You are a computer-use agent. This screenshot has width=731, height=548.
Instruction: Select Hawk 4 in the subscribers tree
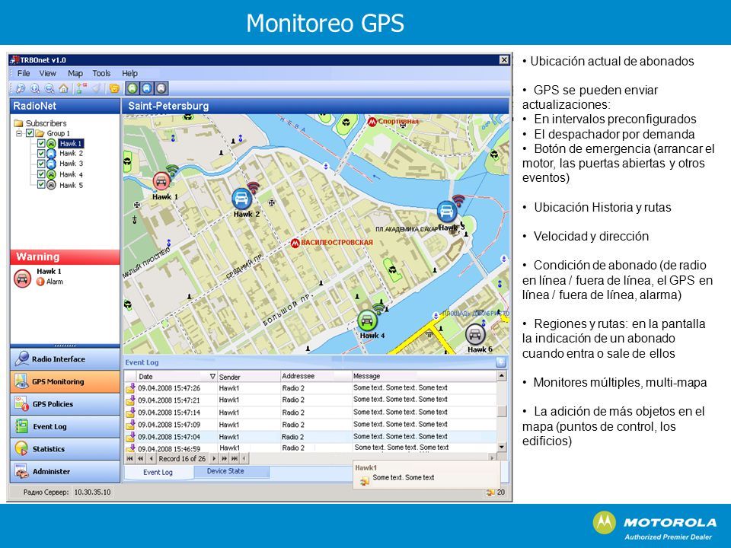tap(71, 174)
